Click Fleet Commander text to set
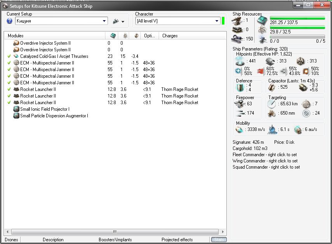 [x=265, y=155]
